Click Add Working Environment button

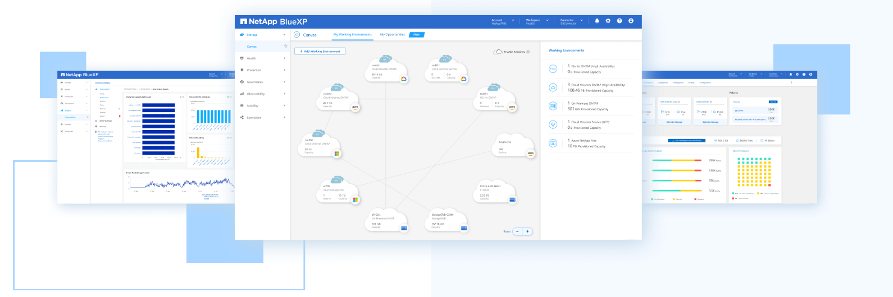[x=320, y=51]
